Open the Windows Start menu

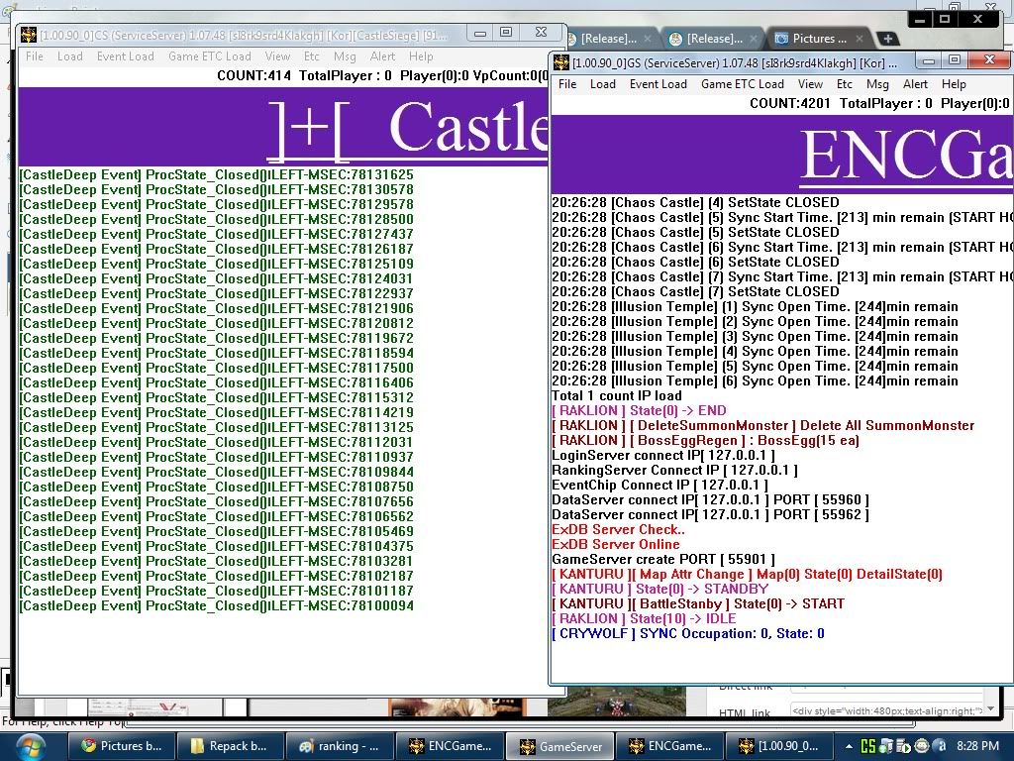[24, 745]
